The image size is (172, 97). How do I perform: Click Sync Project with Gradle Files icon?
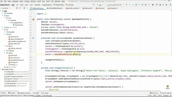coord(160,5)
